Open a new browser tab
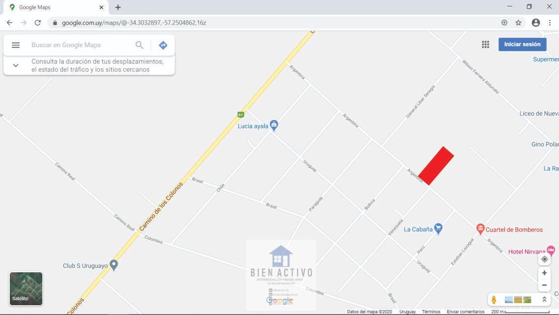This screenshot has width=559, height=315. tap(118, 7)
